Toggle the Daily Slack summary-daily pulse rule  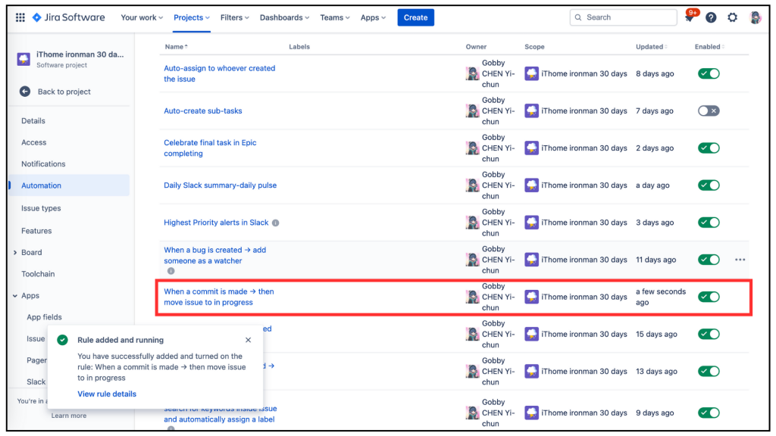tap(709, 185)
